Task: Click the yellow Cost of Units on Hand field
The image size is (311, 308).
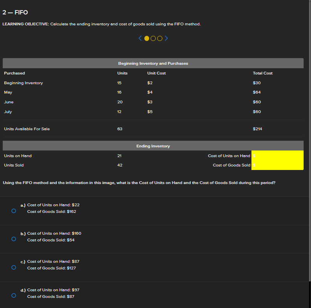Action: (x=277, y=156)
